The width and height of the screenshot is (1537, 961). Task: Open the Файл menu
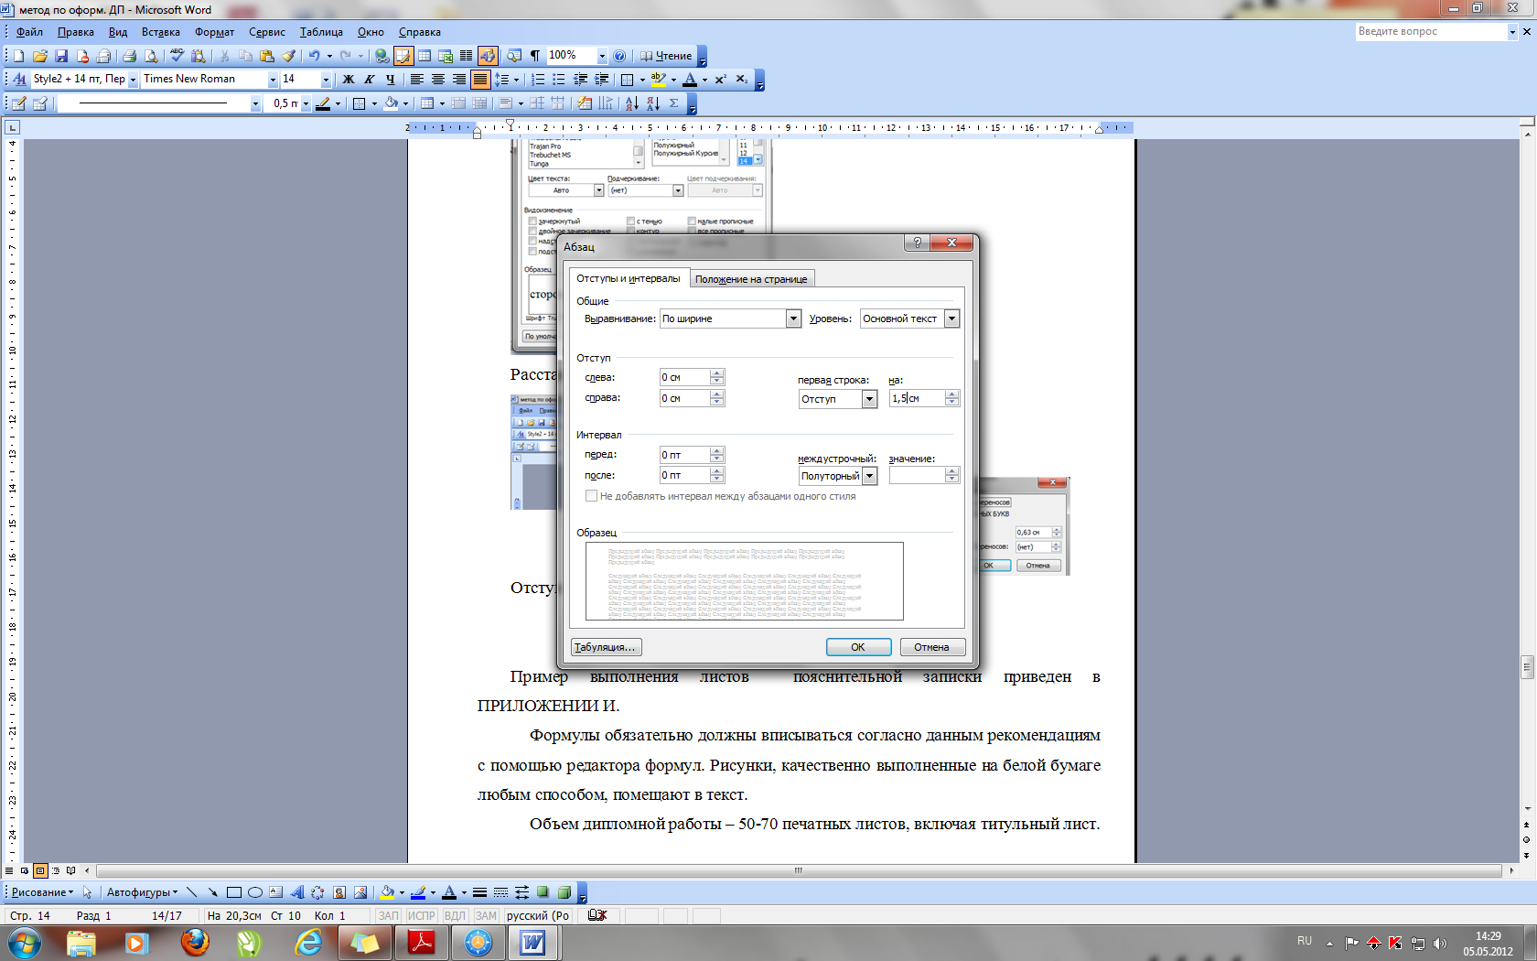pyautogui.click(x=29, y=32)
